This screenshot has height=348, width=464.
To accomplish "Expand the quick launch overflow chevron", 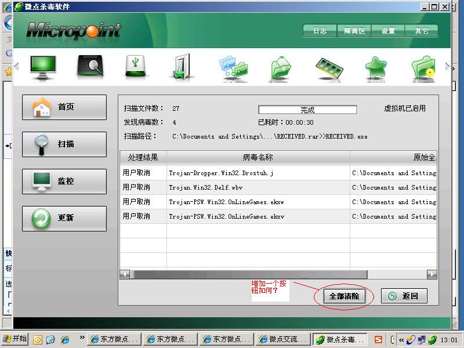I will (82, 338).
